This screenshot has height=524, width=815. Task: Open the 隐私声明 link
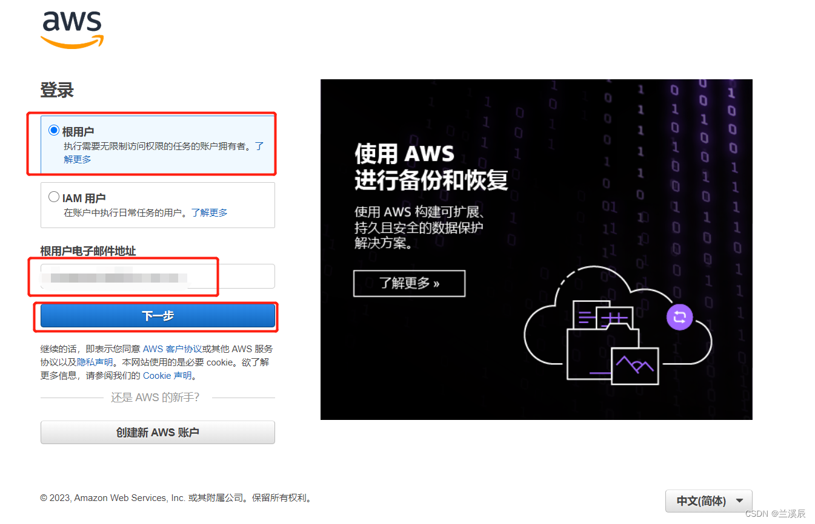[x=95, y=362]
